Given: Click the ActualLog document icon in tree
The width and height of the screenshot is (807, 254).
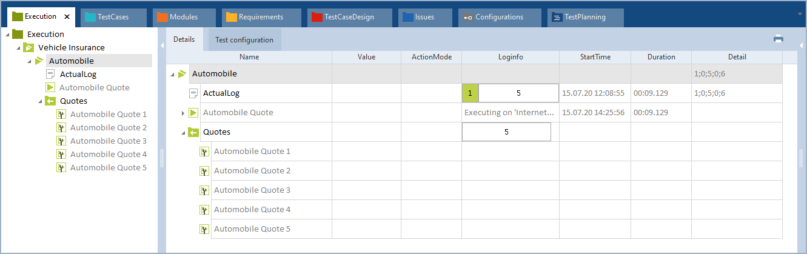Looking at the screenshot, I should click(x=50, y=74).
